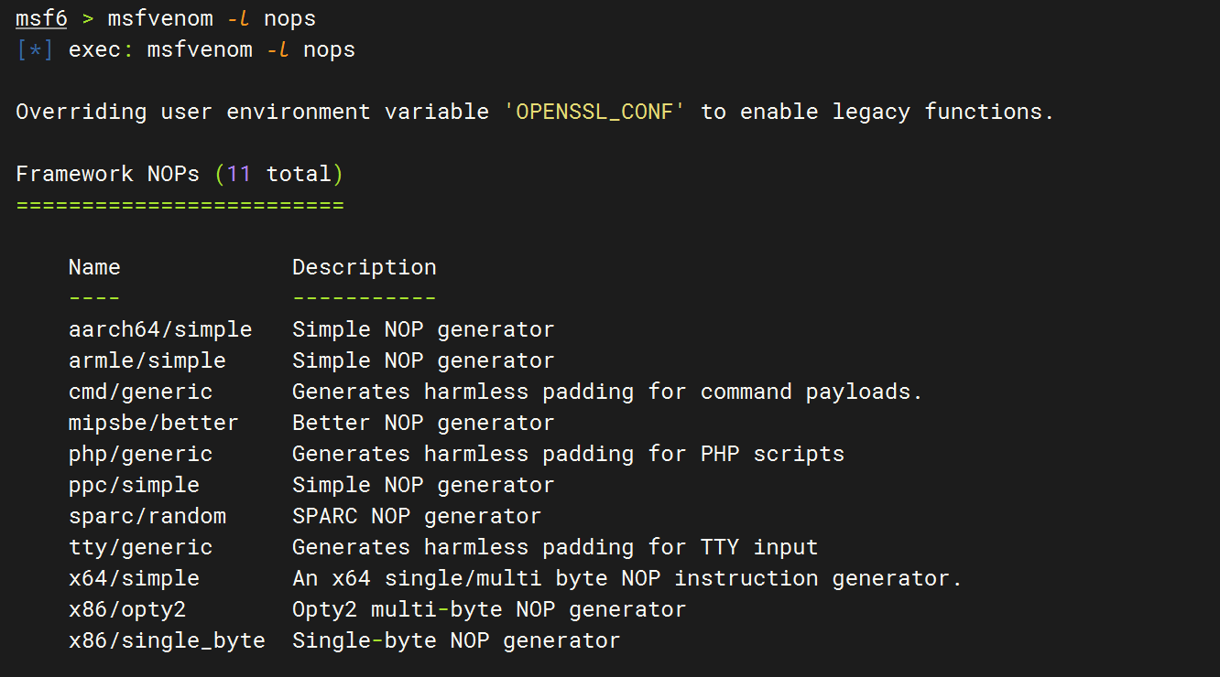Click 'Opty2 multi-byte NOP generator' description
This screenshot has width=1220, height=677.
pos(489,609)
